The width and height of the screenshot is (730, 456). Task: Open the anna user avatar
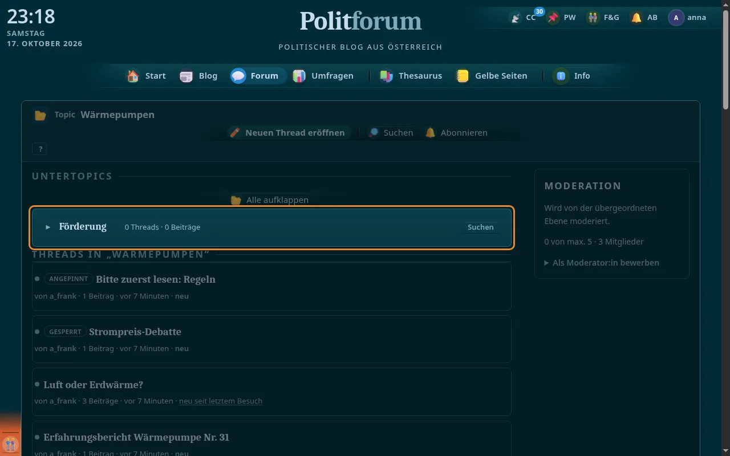[x=676, y=18]
